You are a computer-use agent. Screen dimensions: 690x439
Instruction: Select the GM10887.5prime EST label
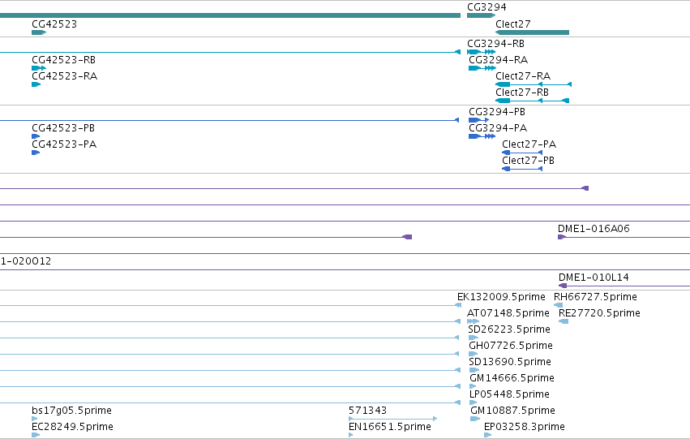click(x=512, y=411)
